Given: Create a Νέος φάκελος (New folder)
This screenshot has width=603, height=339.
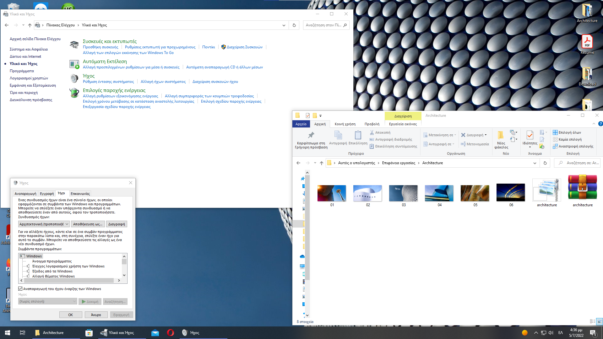Looking at the screenshot, I should tap(500, 139).
